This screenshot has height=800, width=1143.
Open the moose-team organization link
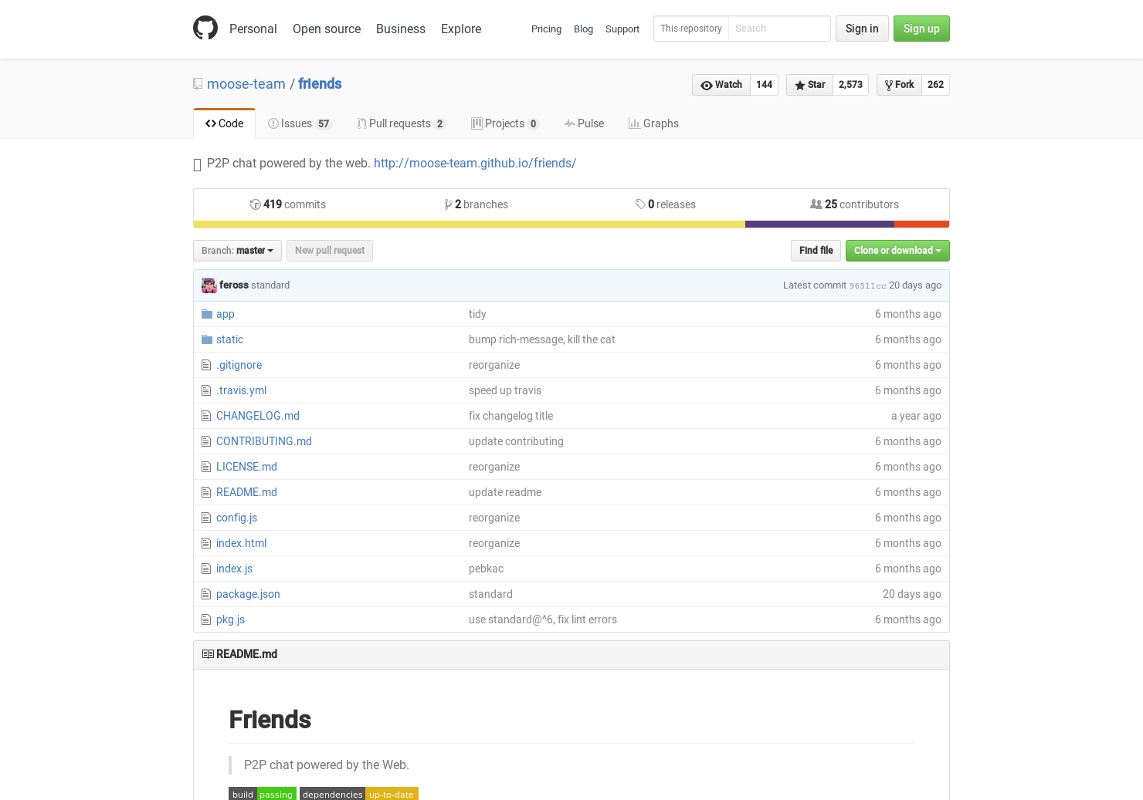pyautogui.click(x=246, y=84)
